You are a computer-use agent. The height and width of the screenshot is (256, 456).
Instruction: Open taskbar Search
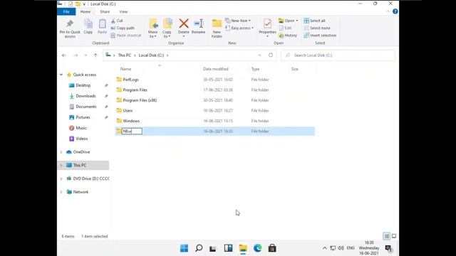(199, 248)
